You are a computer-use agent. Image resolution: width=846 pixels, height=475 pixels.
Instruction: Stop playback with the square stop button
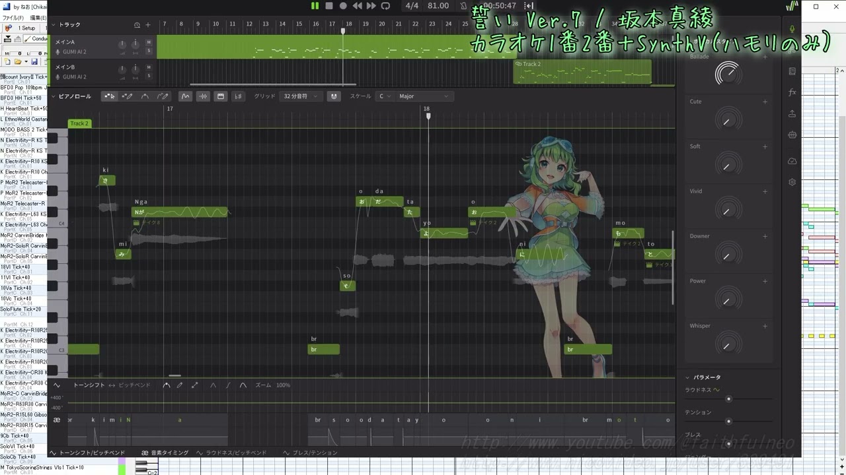click(329, 6)
